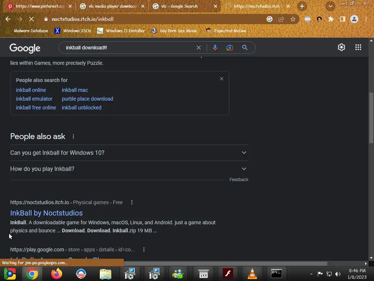Click the volume speaker tray icon

click(x=338, y=274)
